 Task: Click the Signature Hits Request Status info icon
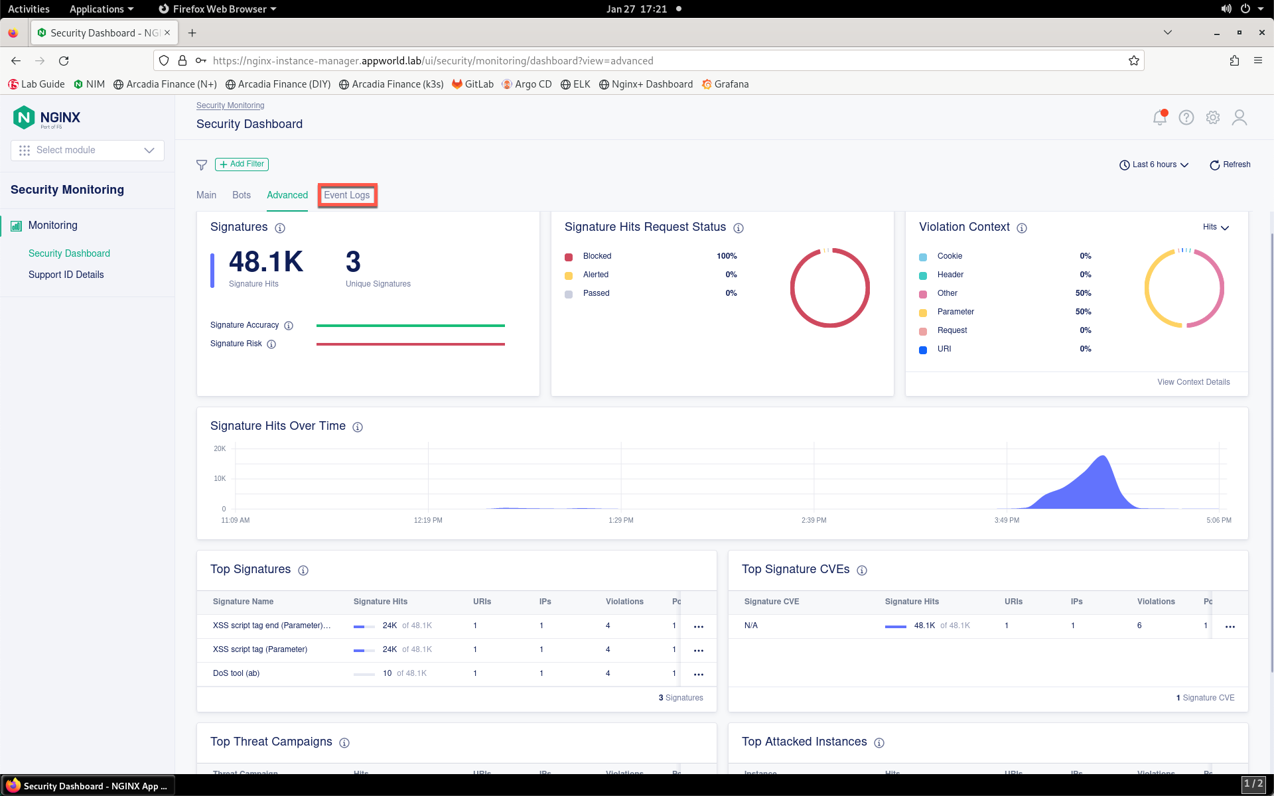point(739,228)
